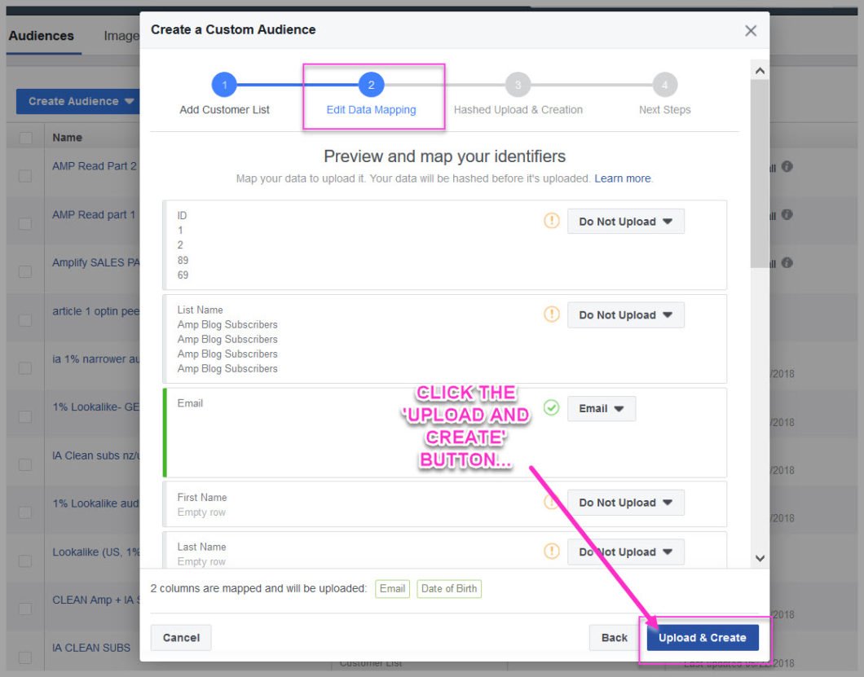Screen dimensions: 864x677
Task: Jump to step 3 Hashed Upload & Creation
Action: coord(518,85)
